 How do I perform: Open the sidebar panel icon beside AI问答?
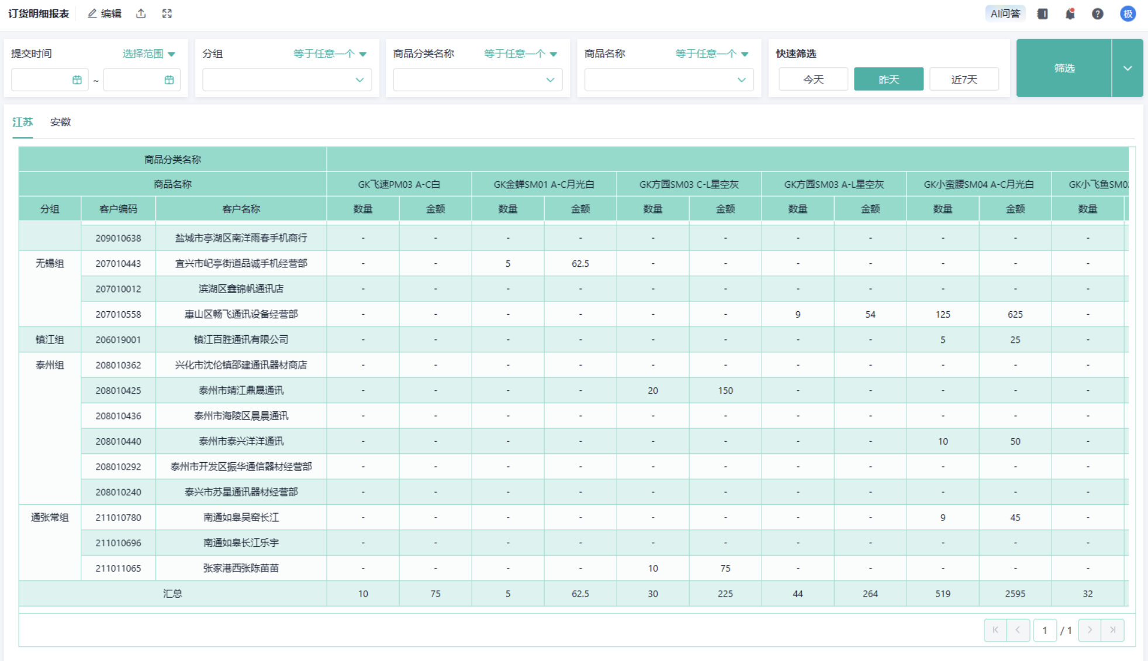1042,13
